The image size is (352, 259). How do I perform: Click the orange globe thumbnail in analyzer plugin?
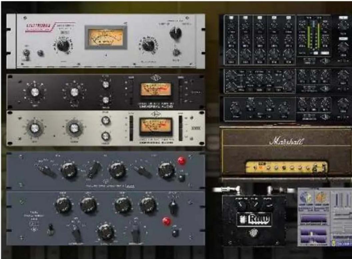pos(321,198)
